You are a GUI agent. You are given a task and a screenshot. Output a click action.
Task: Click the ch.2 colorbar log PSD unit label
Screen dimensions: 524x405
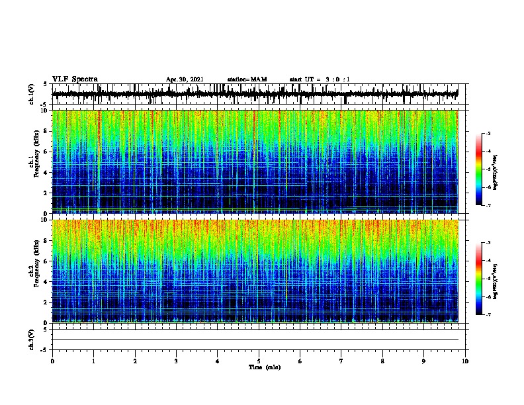[496, 281]
